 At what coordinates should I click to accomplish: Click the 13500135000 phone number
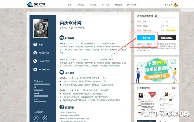point(44,61)
